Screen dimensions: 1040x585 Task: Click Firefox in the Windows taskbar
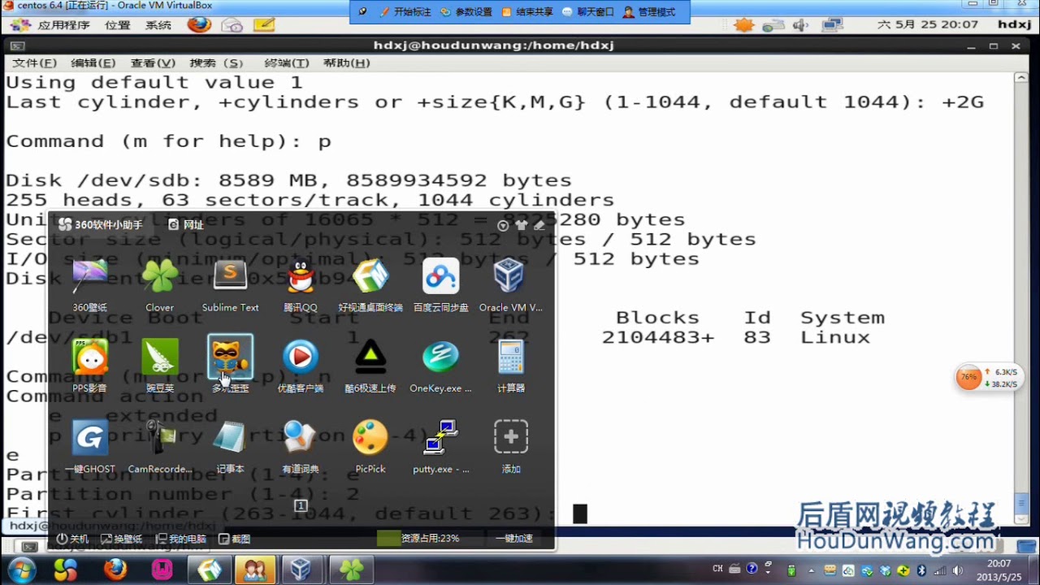click(115, 569)
